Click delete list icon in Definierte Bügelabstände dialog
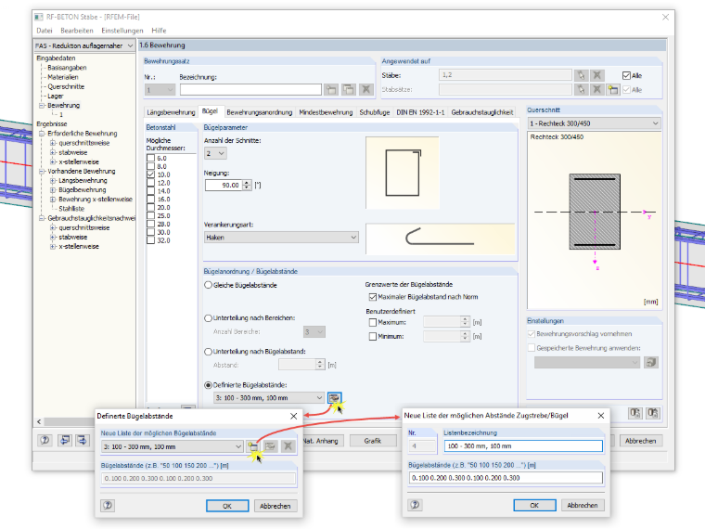This screenshot has height=529, width=705. point(288,446)
